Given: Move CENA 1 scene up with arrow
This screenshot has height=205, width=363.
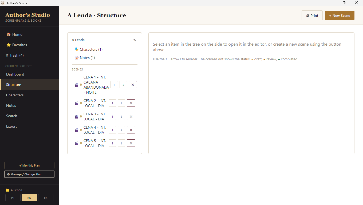Looking at the screenshot, I should tap(114, 85).
